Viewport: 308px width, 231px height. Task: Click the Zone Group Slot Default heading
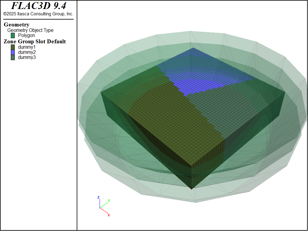35,42
